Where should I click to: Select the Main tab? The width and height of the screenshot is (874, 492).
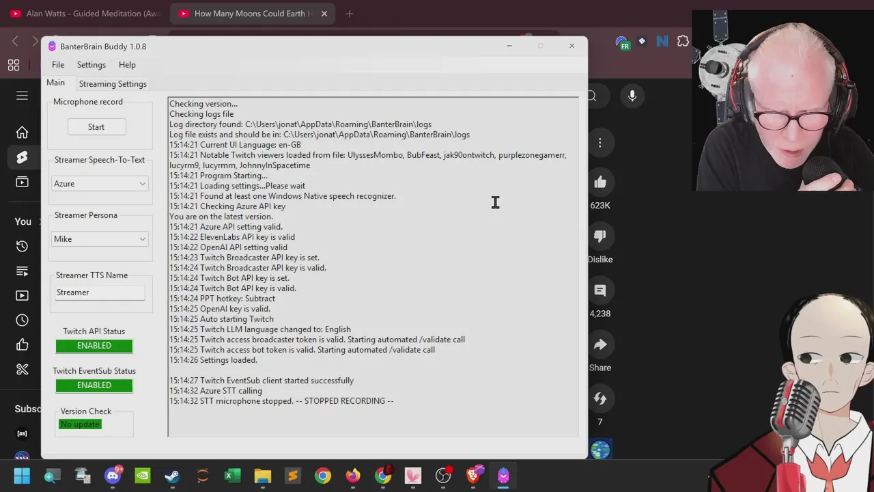click(x=55, y=83)
